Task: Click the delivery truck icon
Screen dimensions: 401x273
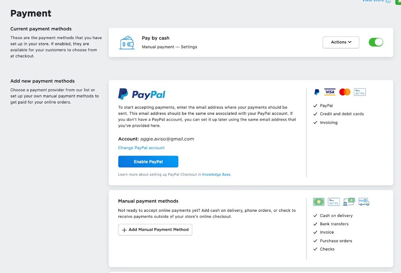Action: [x=364, y=202]
